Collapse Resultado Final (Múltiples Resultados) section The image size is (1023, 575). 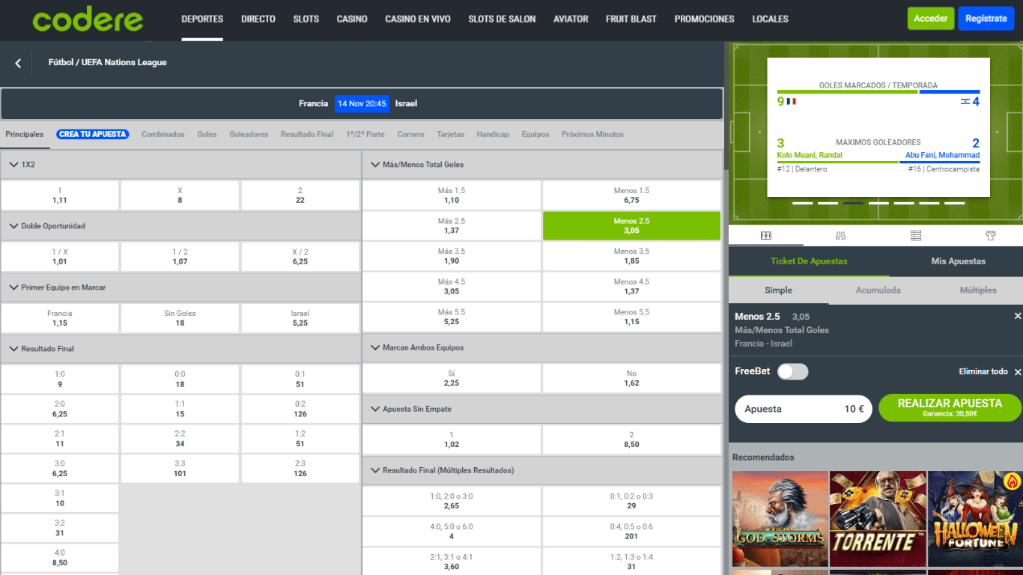coord(541,470)
